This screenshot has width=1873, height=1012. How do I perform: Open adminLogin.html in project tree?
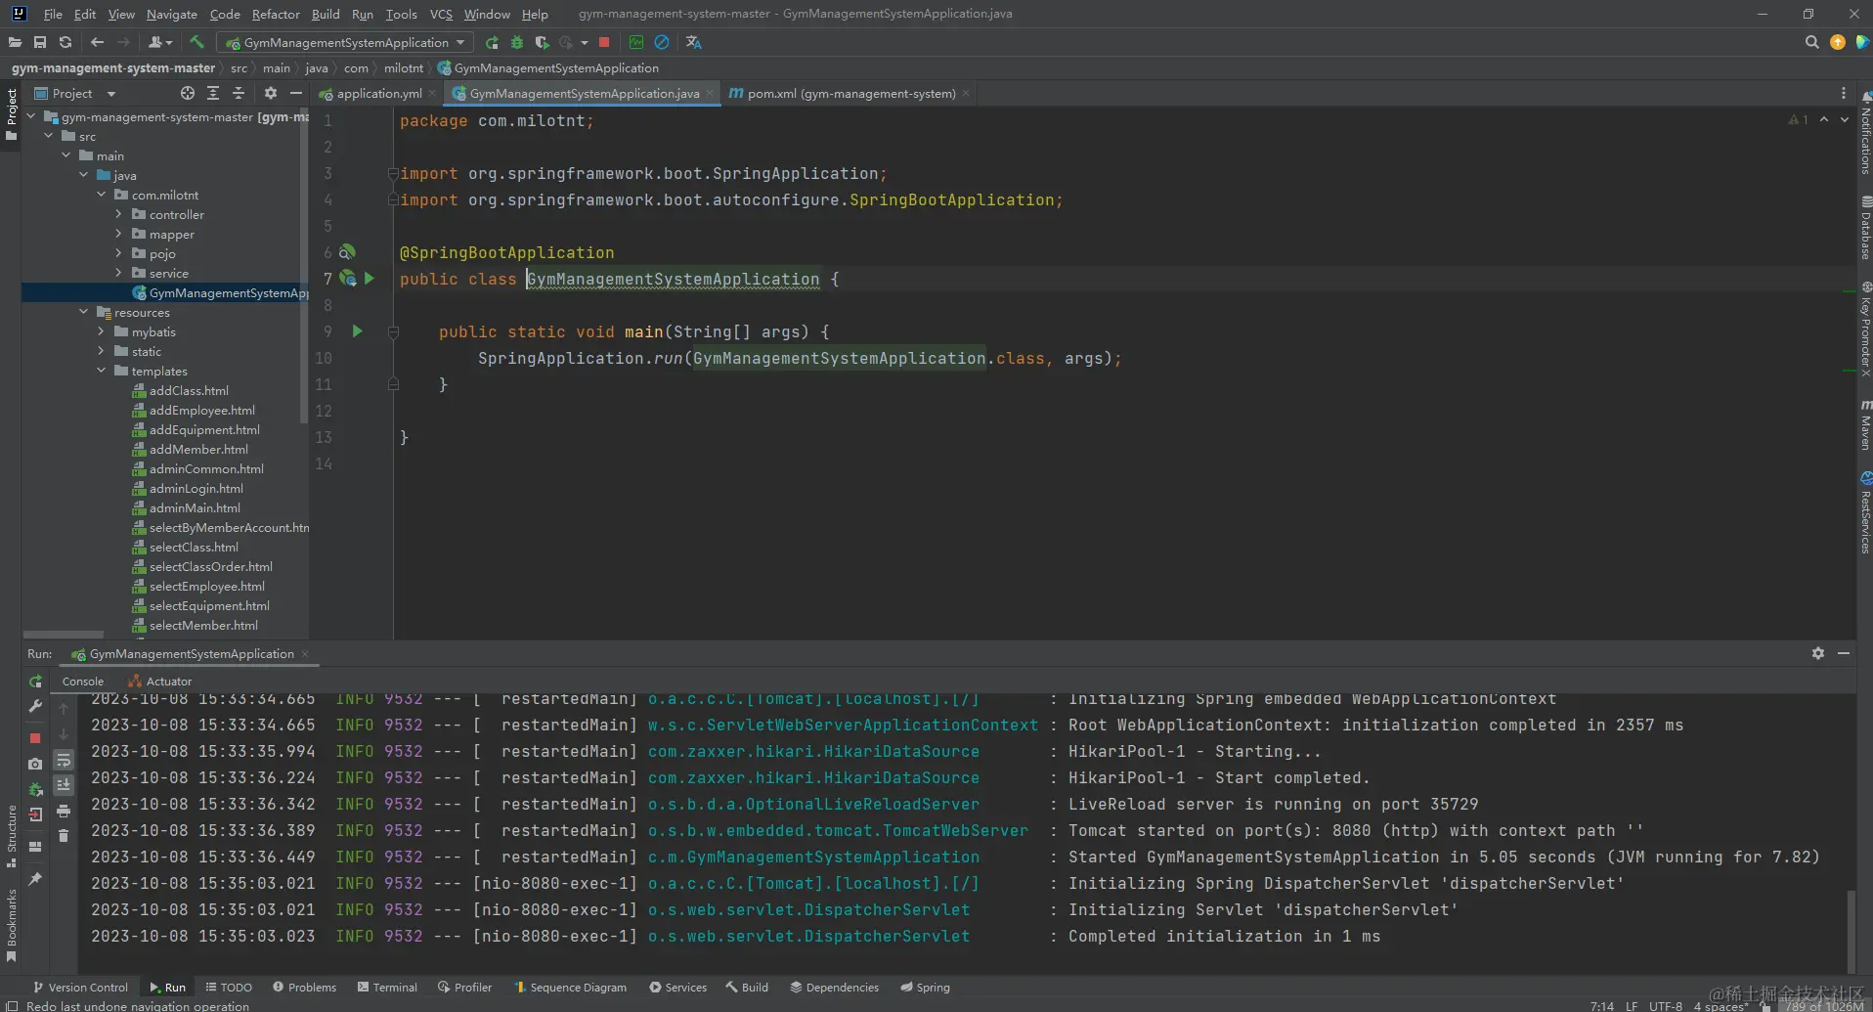pyautogui.click(x=196, y=488)
